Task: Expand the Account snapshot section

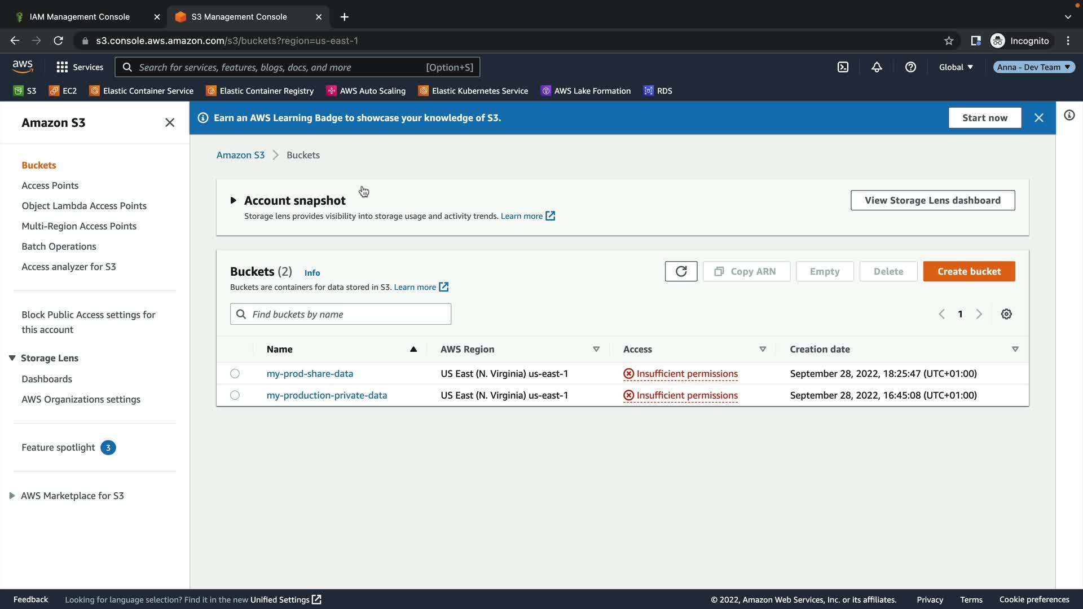Action: 233,200
